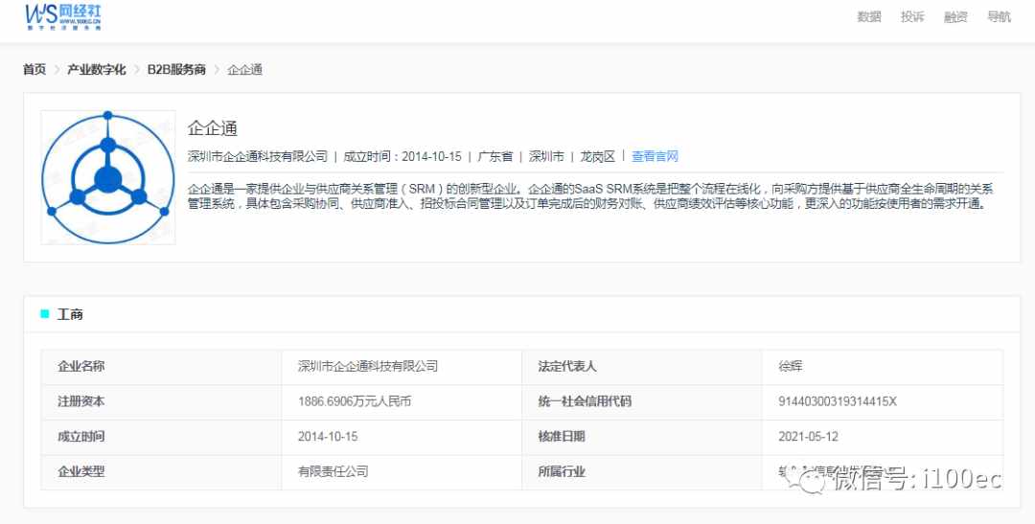Click 成立时间：2014-10-15 in header
The height and width of the screenshot is (524, 1035).
[402, 156]
